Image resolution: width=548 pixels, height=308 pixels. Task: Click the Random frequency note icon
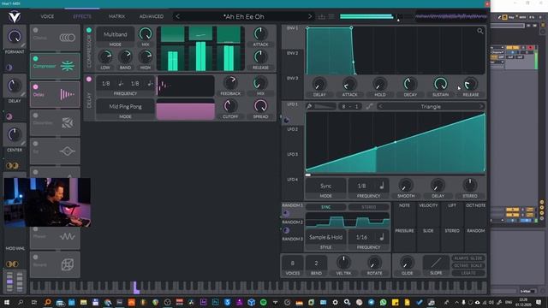point(382,237)
